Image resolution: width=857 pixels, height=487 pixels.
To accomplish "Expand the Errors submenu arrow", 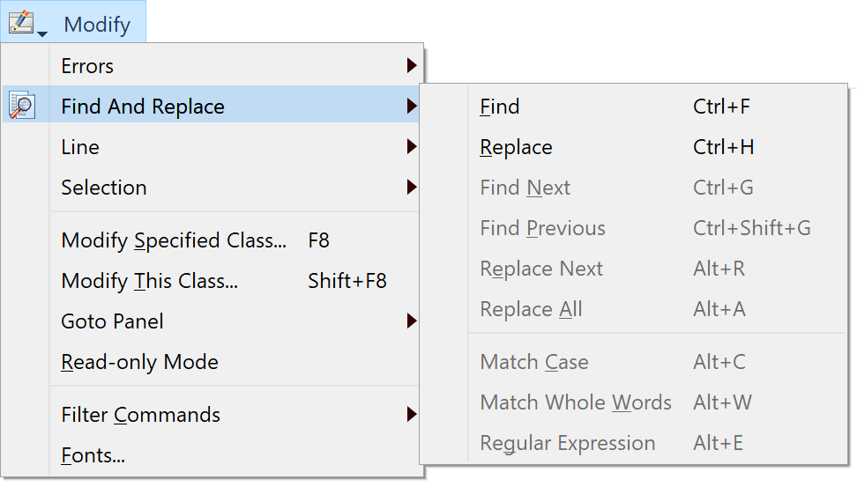I will (x=412, y=66).
